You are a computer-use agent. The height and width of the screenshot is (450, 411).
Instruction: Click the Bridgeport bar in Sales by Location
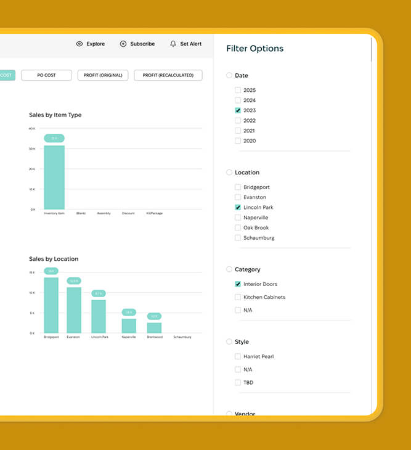tap(51, 305)
